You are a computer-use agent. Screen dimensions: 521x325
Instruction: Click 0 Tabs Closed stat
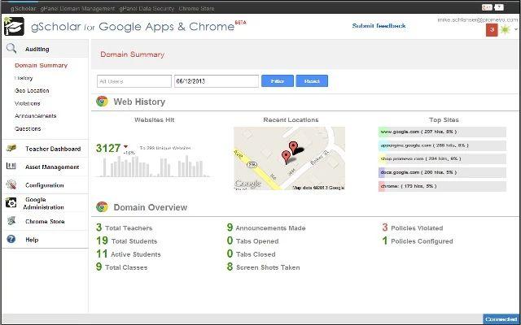[252, 254]
